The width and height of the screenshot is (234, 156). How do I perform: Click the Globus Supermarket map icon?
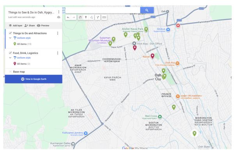point(168,30)
